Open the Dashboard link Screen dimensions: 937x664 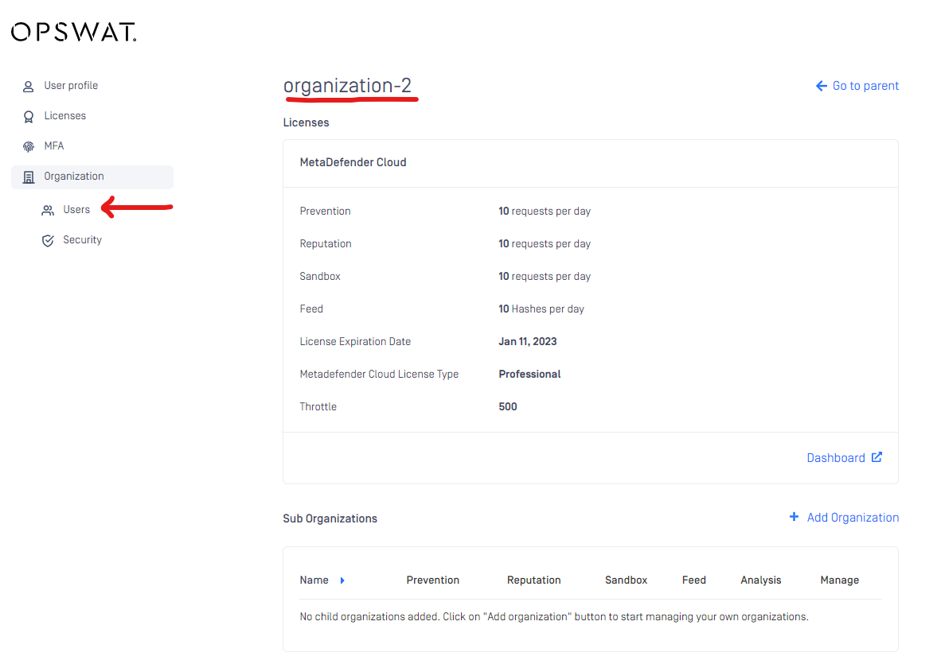click(844, 458)
